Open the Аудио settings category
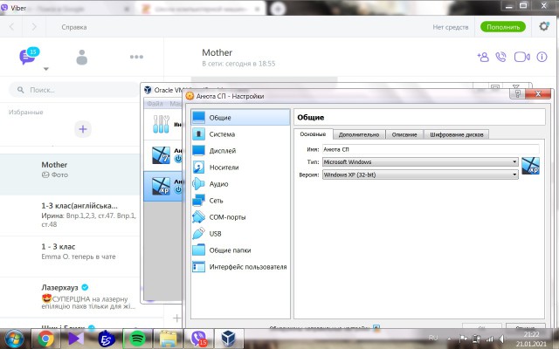The image size is (559, 349). click(241, 184)
